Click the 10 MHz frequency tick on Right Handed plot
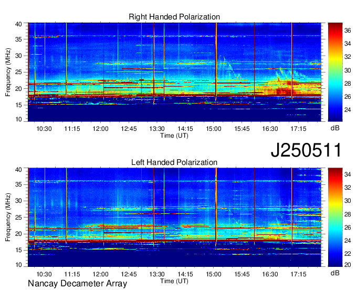357x290 pixels. (x=19, y=119)
